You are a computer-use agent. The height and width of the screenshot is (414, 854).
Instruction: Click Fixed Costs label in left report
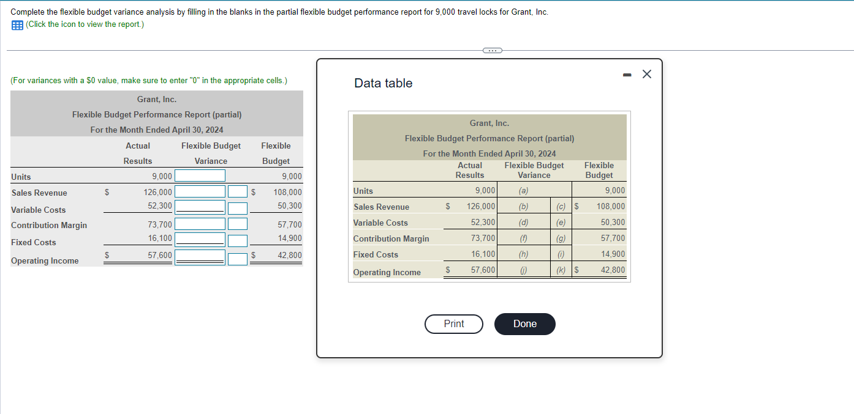tap(34, 243)
